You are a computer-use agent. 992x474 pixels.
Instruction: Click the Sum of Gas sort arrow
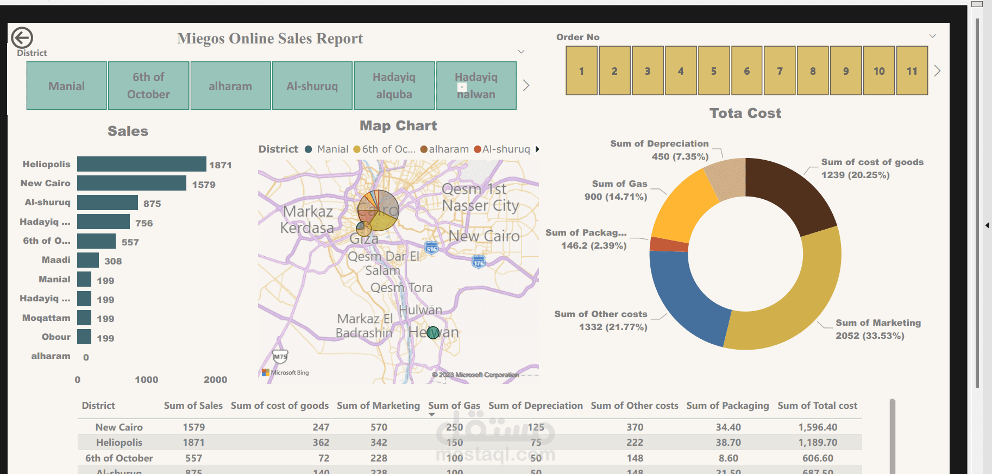click(x=432, y=415)
